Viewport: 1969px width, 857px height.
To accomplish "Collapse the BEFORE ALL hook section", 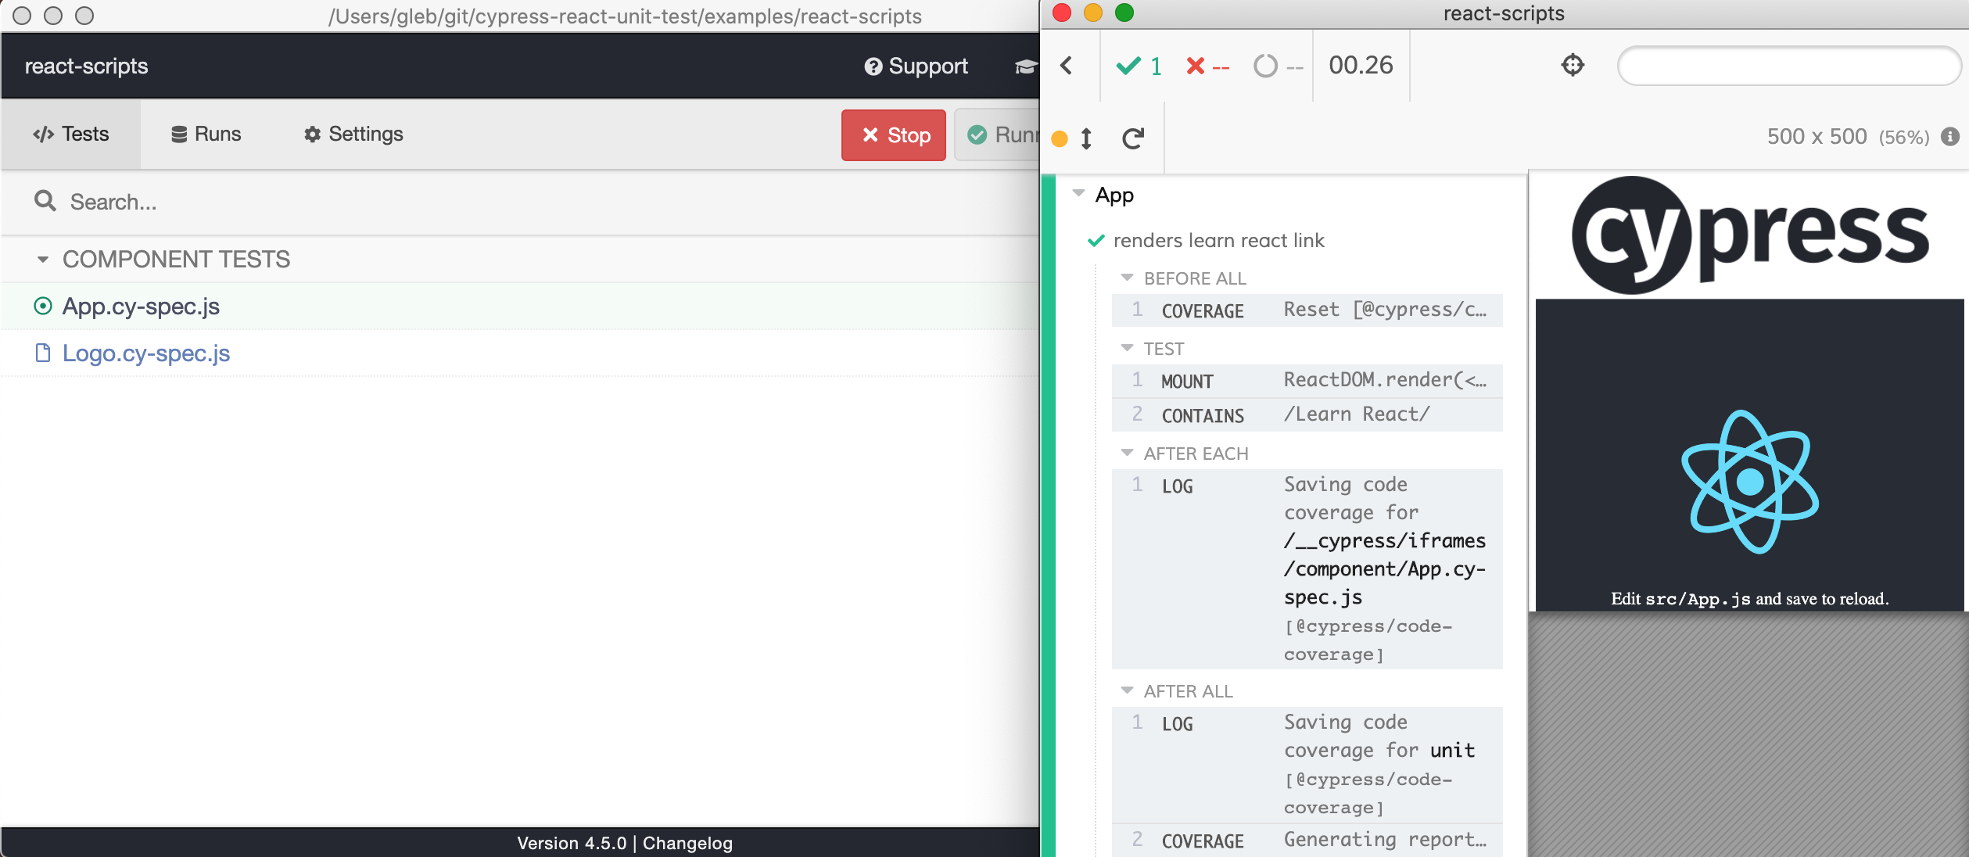I will pos(1127,278).
